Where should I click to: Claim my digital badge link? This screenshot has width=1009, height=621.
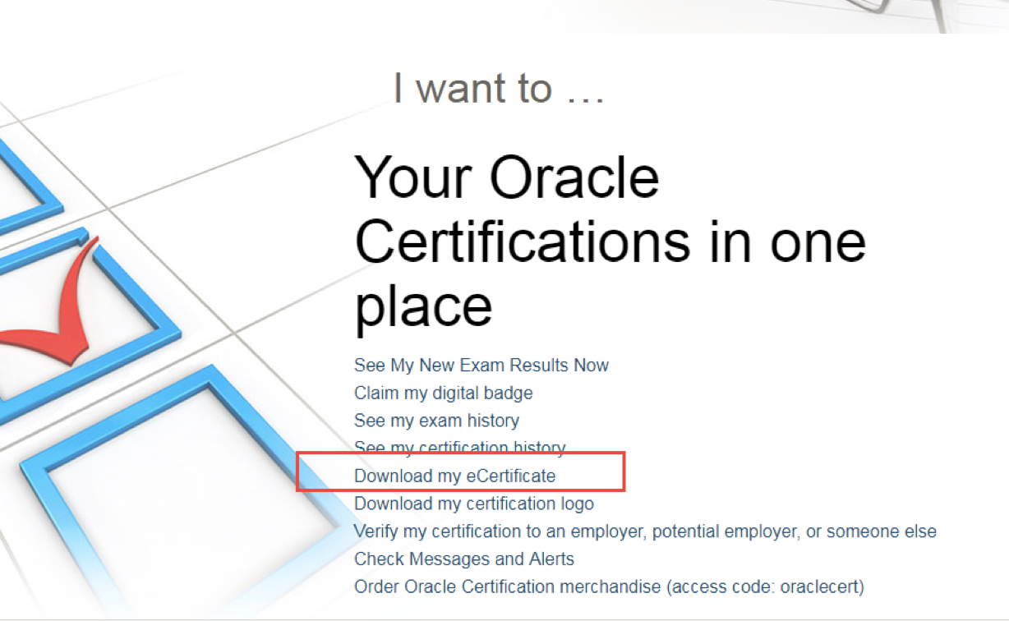point(444,393)
